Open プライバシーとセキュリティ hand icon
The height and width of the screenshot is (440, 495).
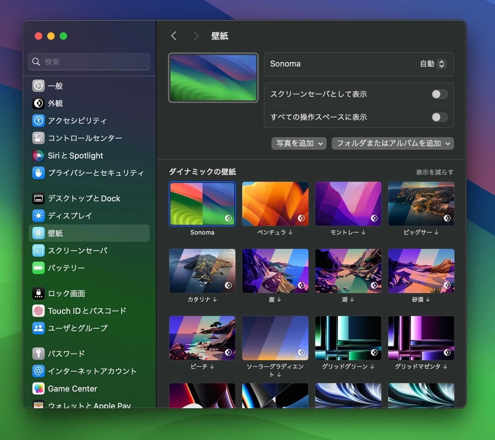coord(38,173)
